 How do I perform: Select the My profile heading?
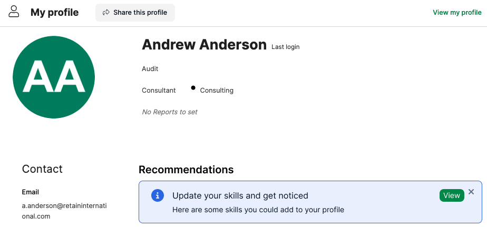55,13
